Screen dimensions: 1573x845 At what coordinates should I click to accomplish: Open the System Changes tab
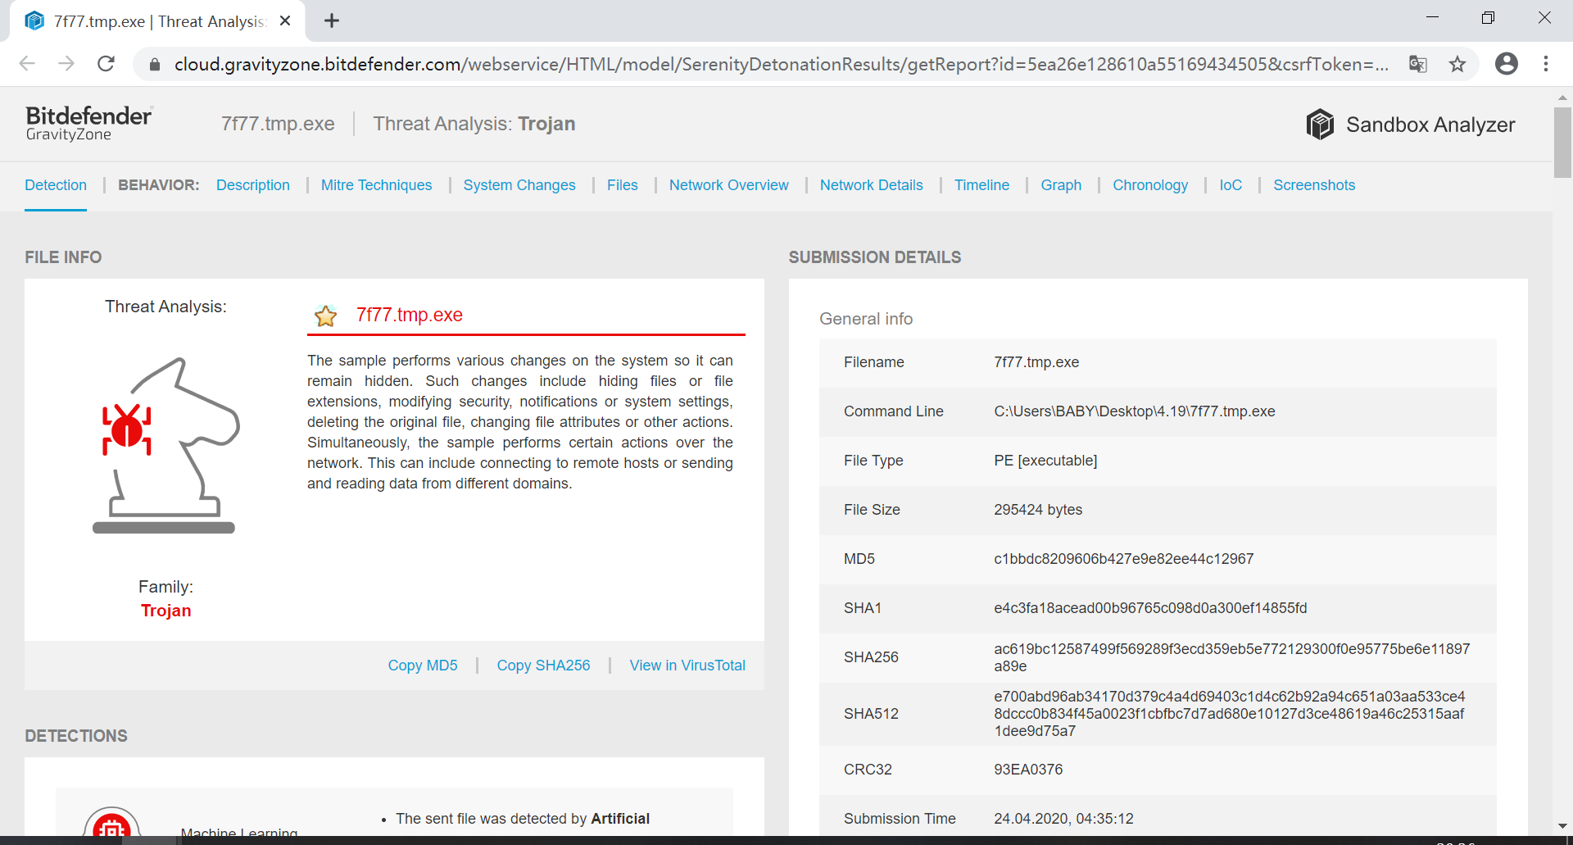pos(519,185)
